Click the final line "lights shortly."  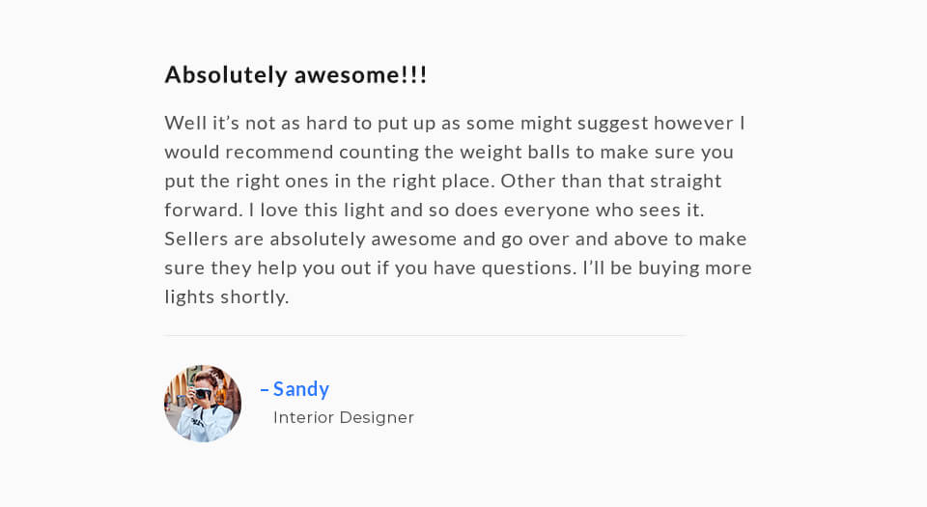click(x=227, y=297)
